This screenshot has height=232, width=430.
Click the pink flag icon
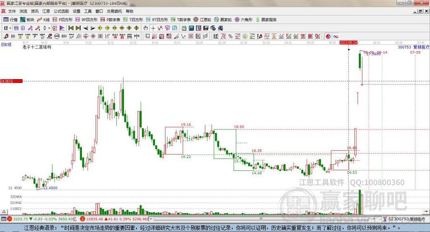tap(62, 28)
